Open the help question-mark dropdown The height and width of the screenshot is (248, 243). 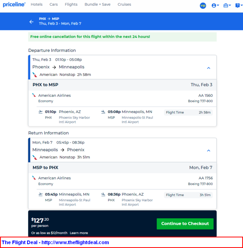pyautogui.click(x=239, y=6)
